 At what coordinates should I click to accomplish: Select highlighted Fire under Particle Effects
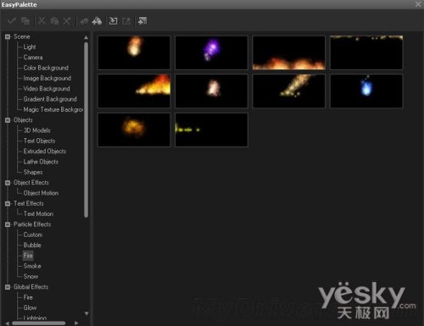coord(28,256)
